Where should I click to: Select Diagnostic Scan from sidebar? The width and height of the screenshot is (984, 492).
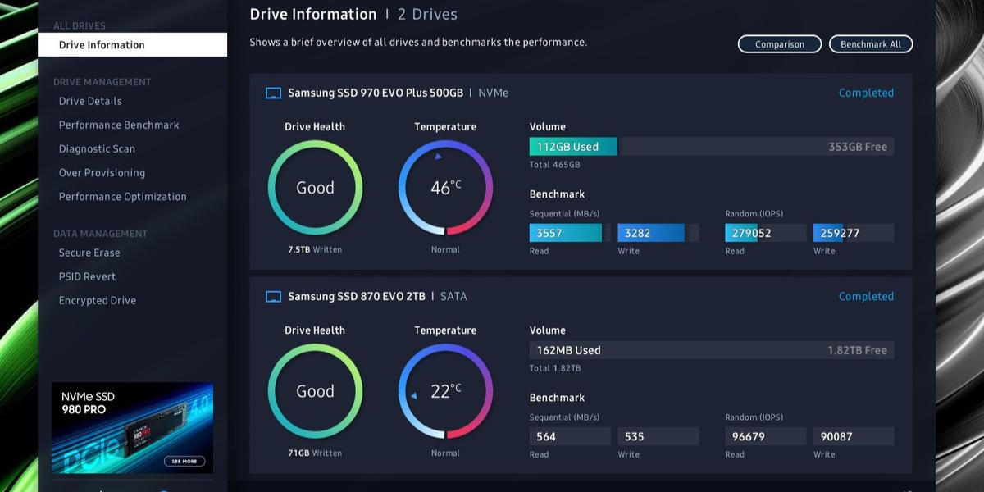(97, 148)
